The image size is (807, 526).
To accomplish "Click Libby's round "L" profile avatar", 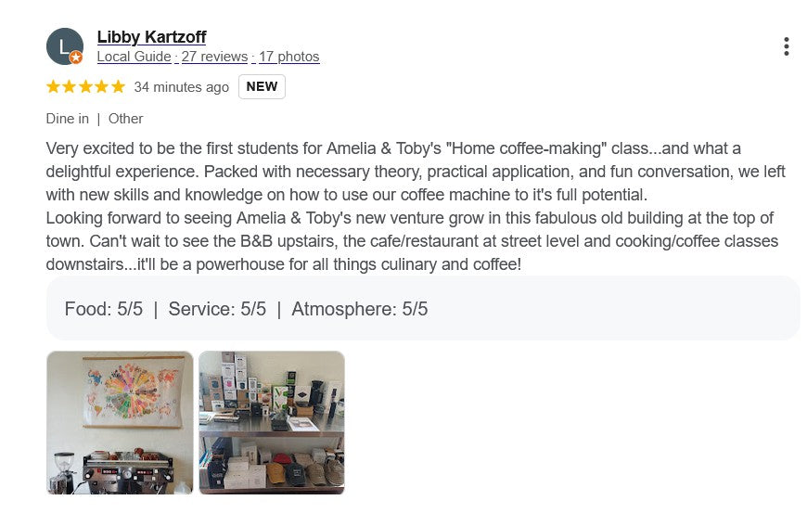I will click(x=63, y=45).
